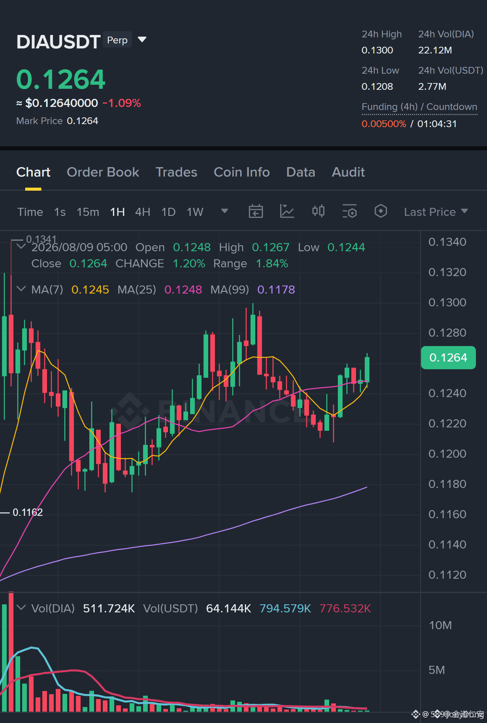
Task: Select the 4H interval
Action: pyautogui.click(x=143, y=212)
